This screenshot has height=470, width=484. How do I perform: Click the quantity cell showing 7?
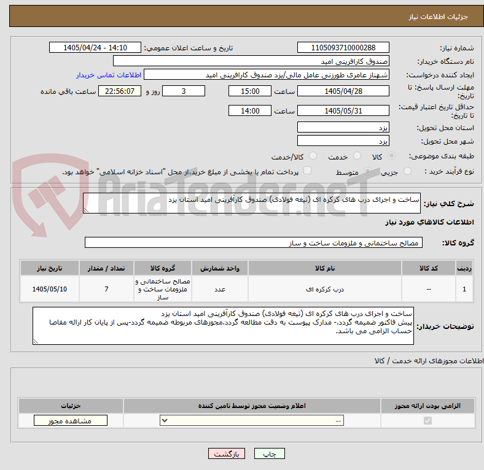(x=106, y=289)
